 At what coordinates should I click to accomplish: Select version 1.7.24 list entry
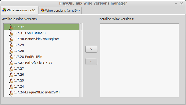click(41, 86)
